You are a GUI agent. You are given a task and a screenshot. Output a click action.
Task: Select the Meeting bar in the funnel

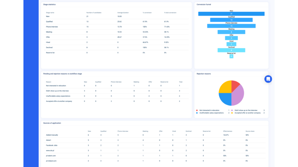coord(231,32)
